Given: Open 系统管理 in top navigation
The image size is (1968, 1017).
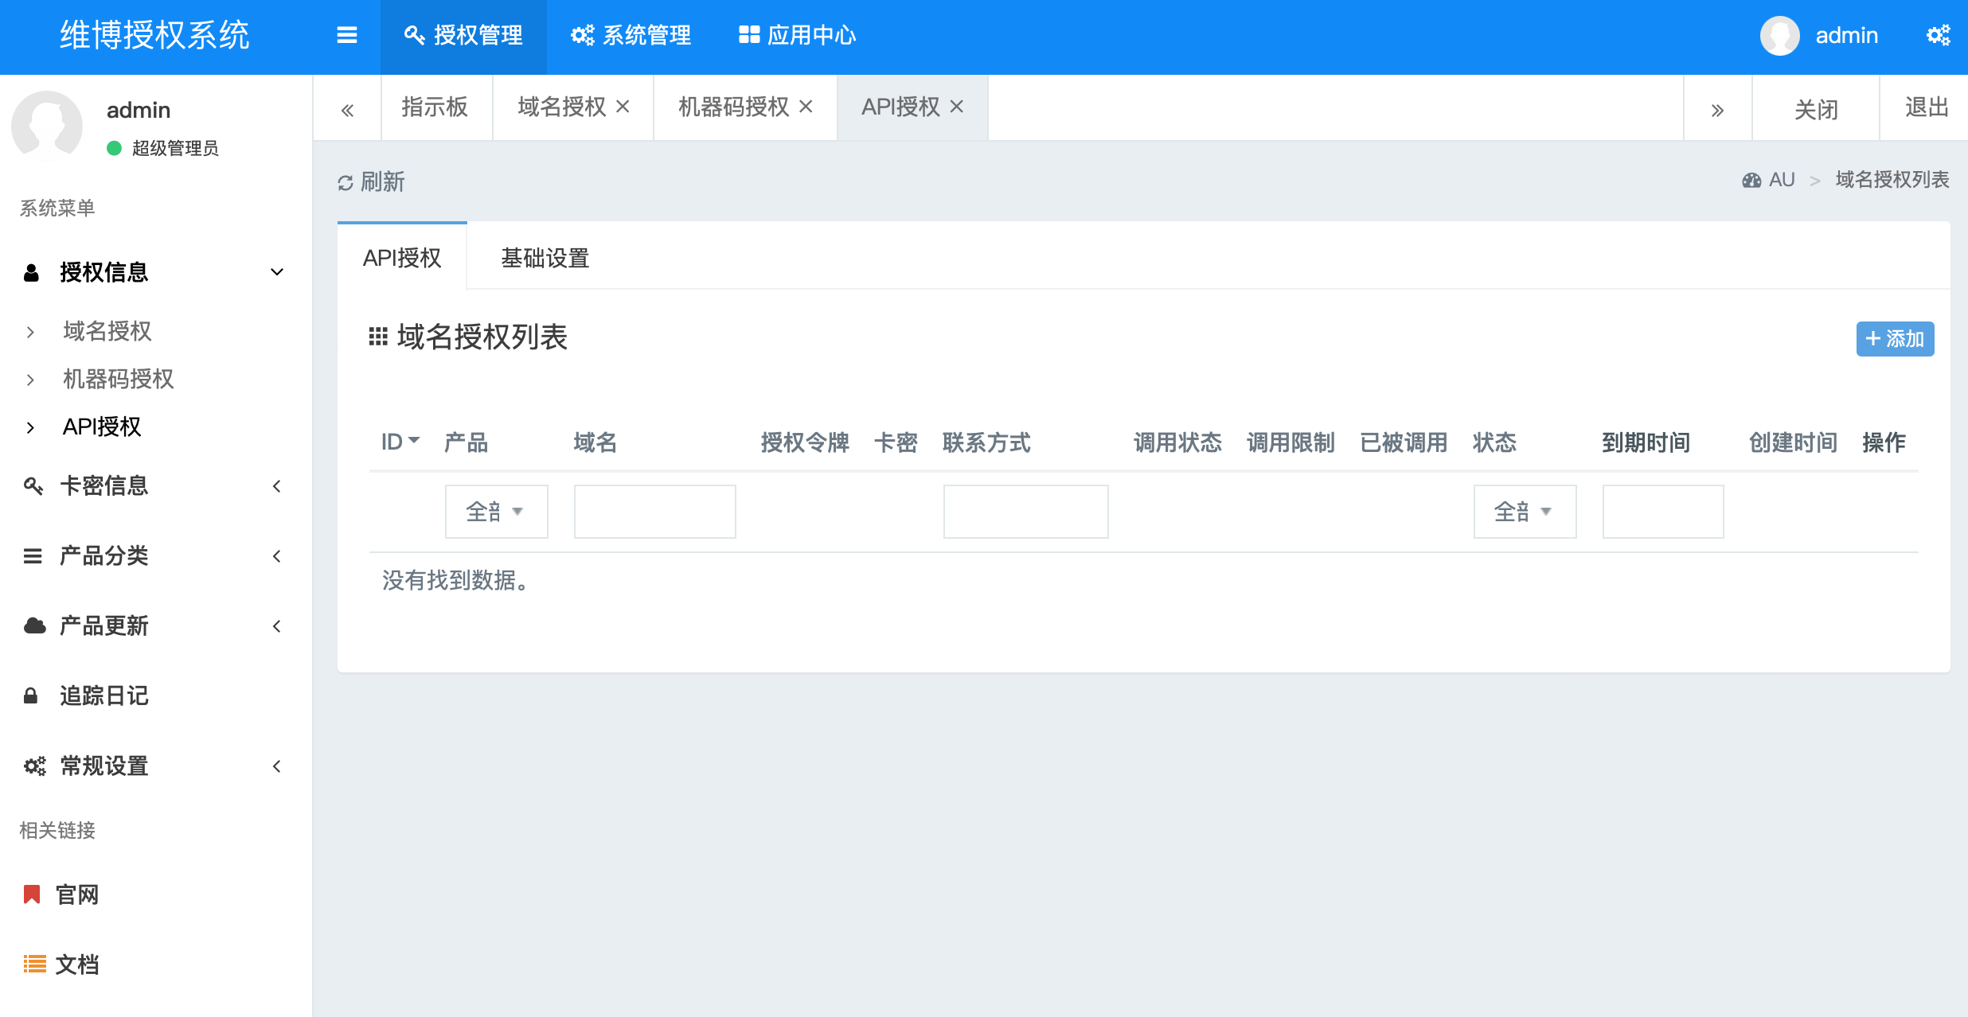Looking at the screenshot, I should pos(631,35).
